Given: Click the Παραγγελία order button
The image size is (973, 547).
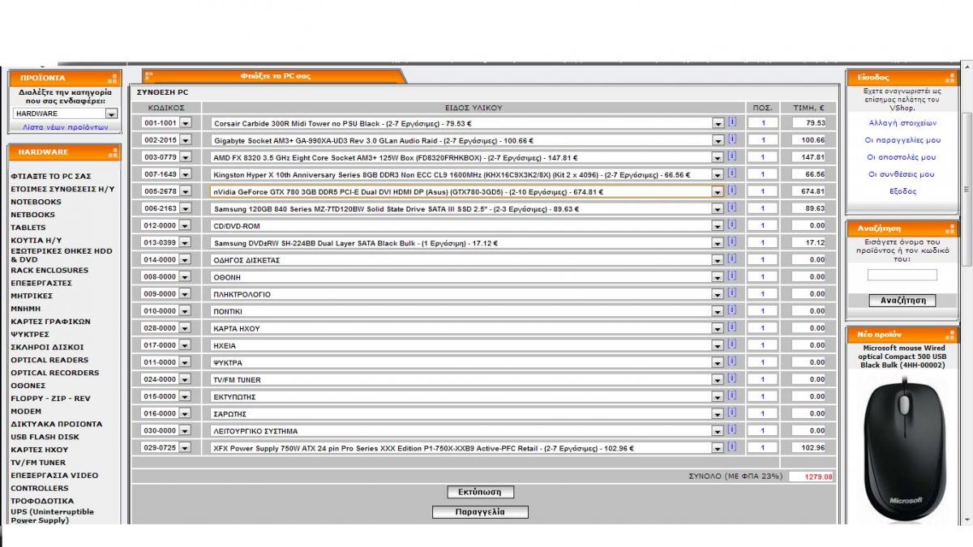Looking at the screenshot, I should coord(480,512).
